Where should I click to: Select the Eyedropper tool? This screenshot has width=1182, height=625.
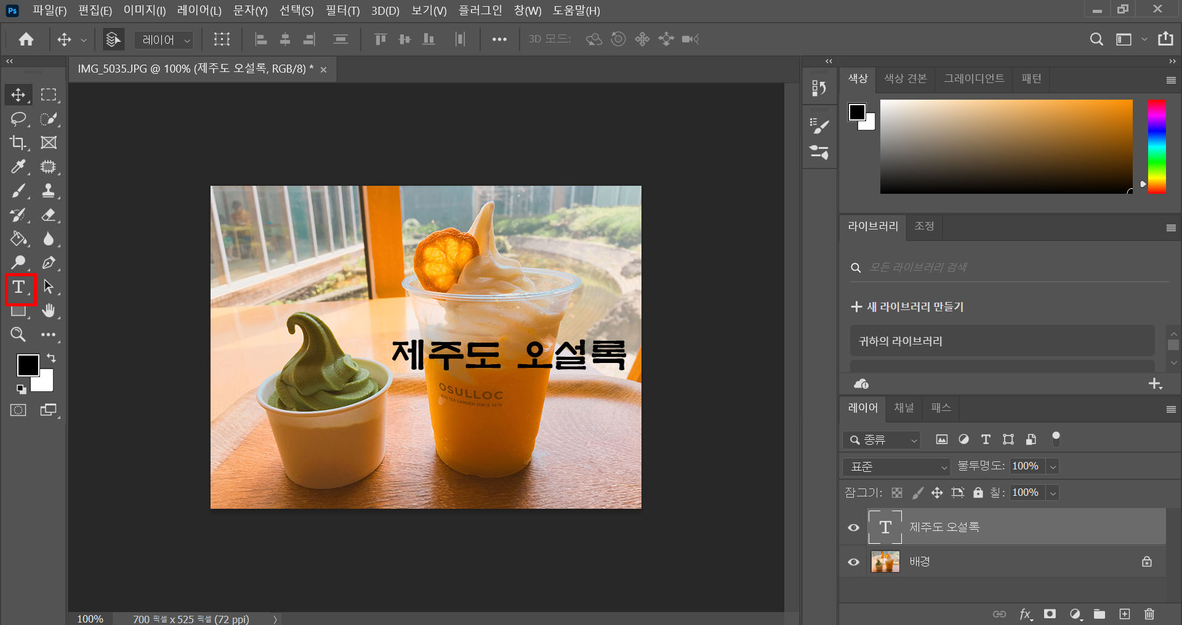18,167
